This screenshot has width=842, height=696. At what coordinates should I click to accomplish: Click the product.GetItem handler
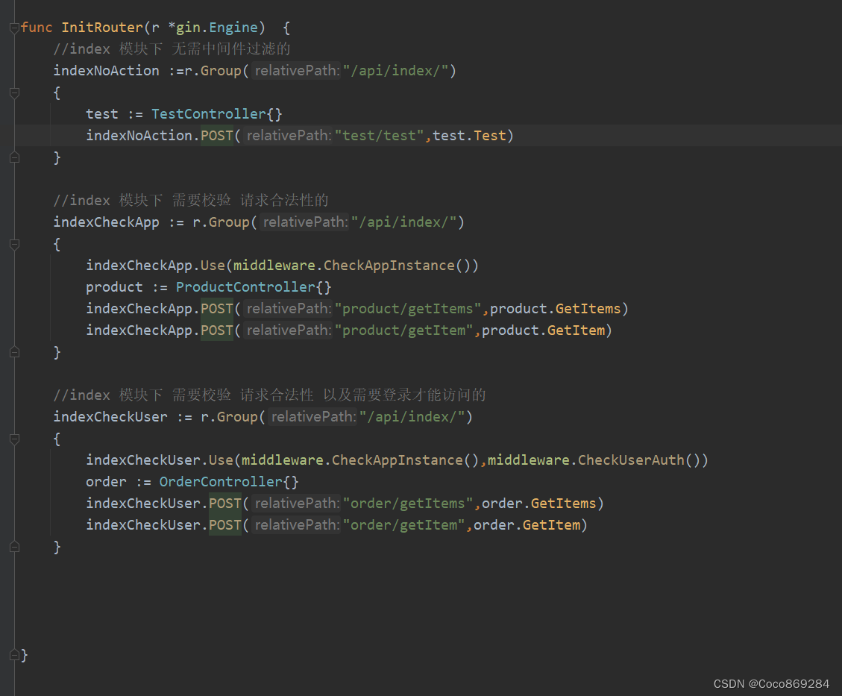tap(544, 330)
